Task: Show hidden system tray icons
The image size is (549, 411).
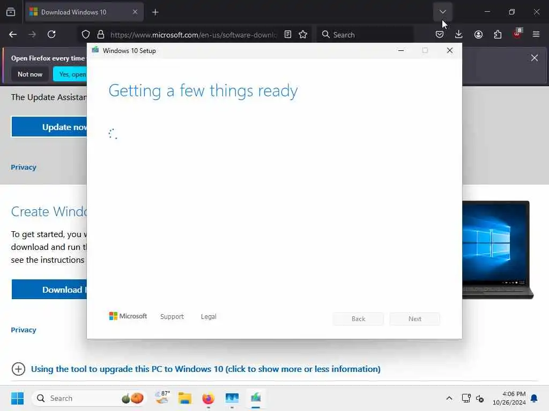Action: tap(449, 398)
